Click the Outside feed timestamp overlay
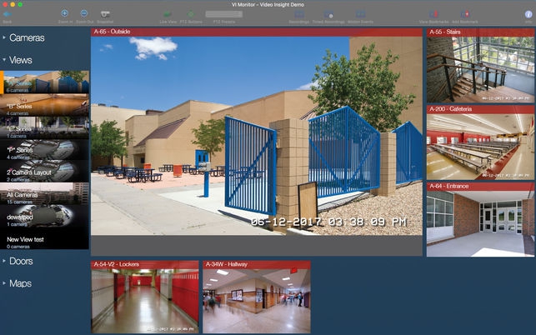Viewport: 536px width, 335px height. [328, 222]
